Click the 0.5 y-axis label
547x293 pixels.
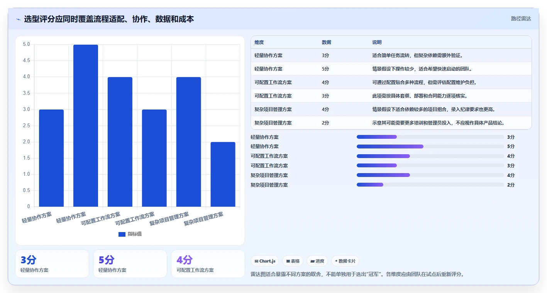point(26,190)
